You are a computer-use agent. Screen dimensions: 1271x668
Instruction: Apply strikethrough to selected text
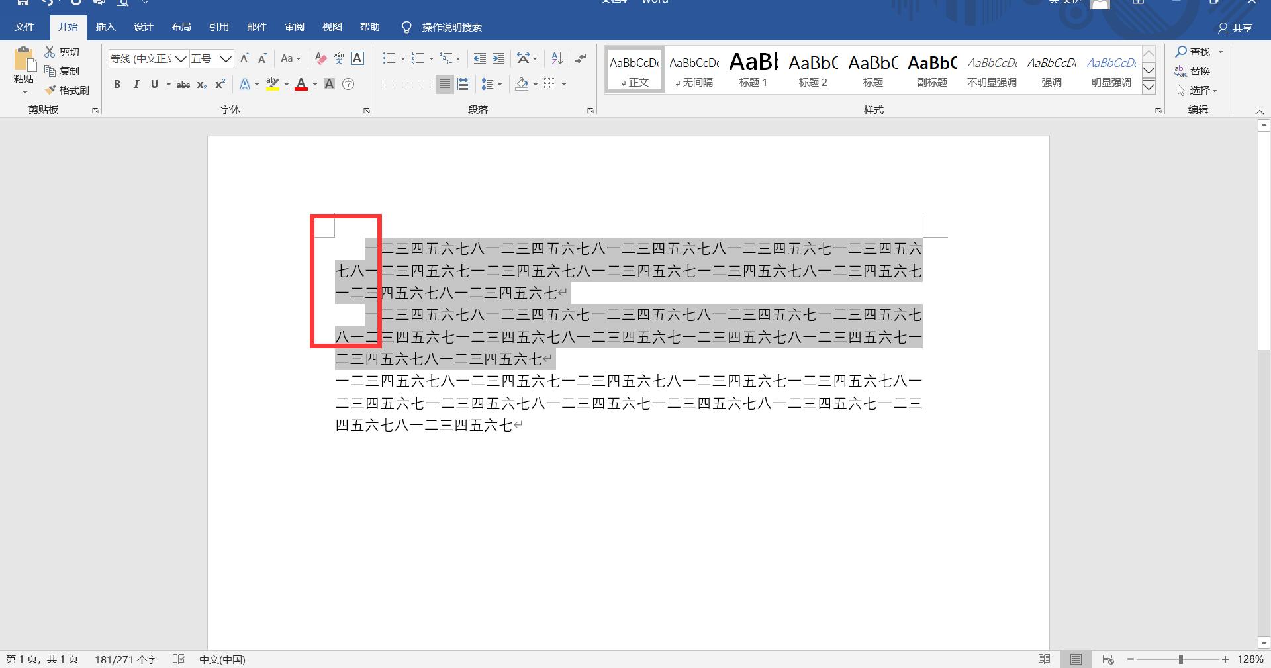coord(183,85)
